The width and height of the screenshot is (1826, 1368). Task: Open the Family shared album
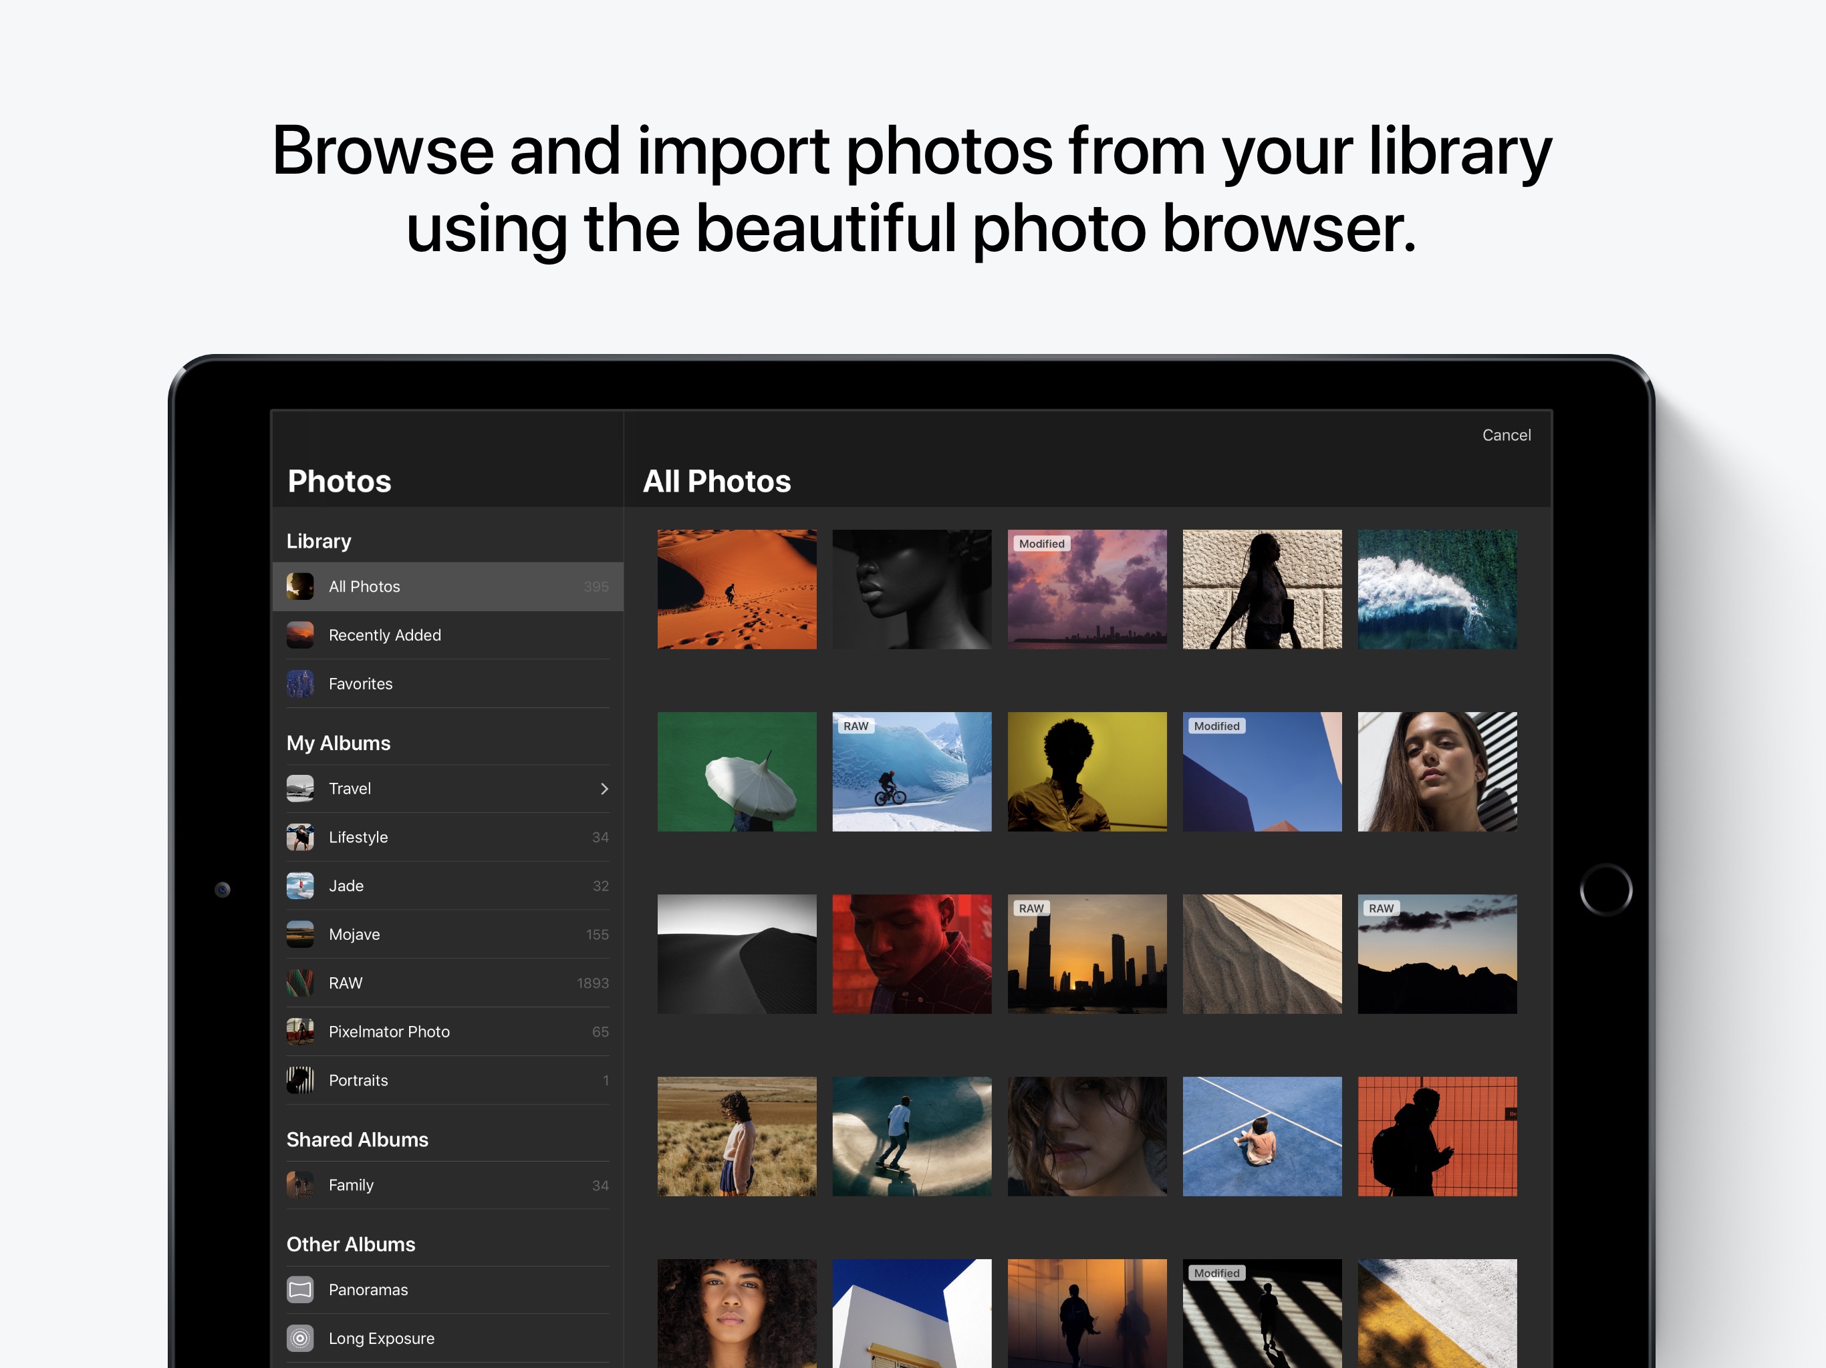(447, 1186)
